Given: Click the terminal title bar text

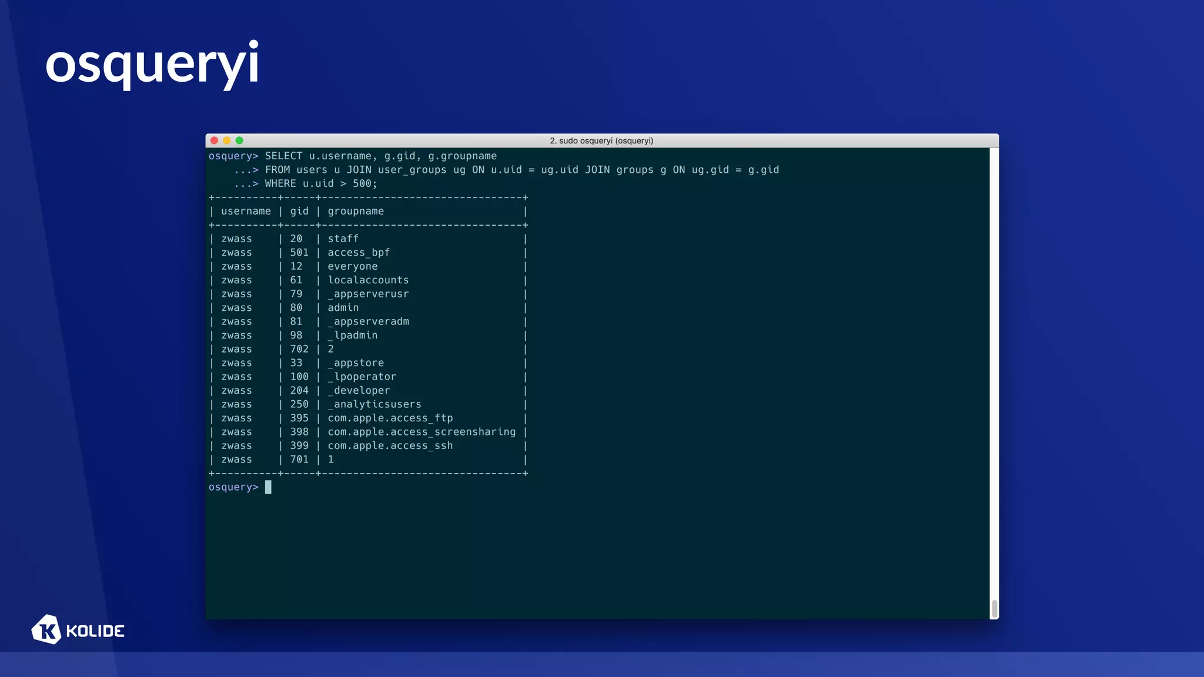Looking at the screenshot, I should [601, 140].
